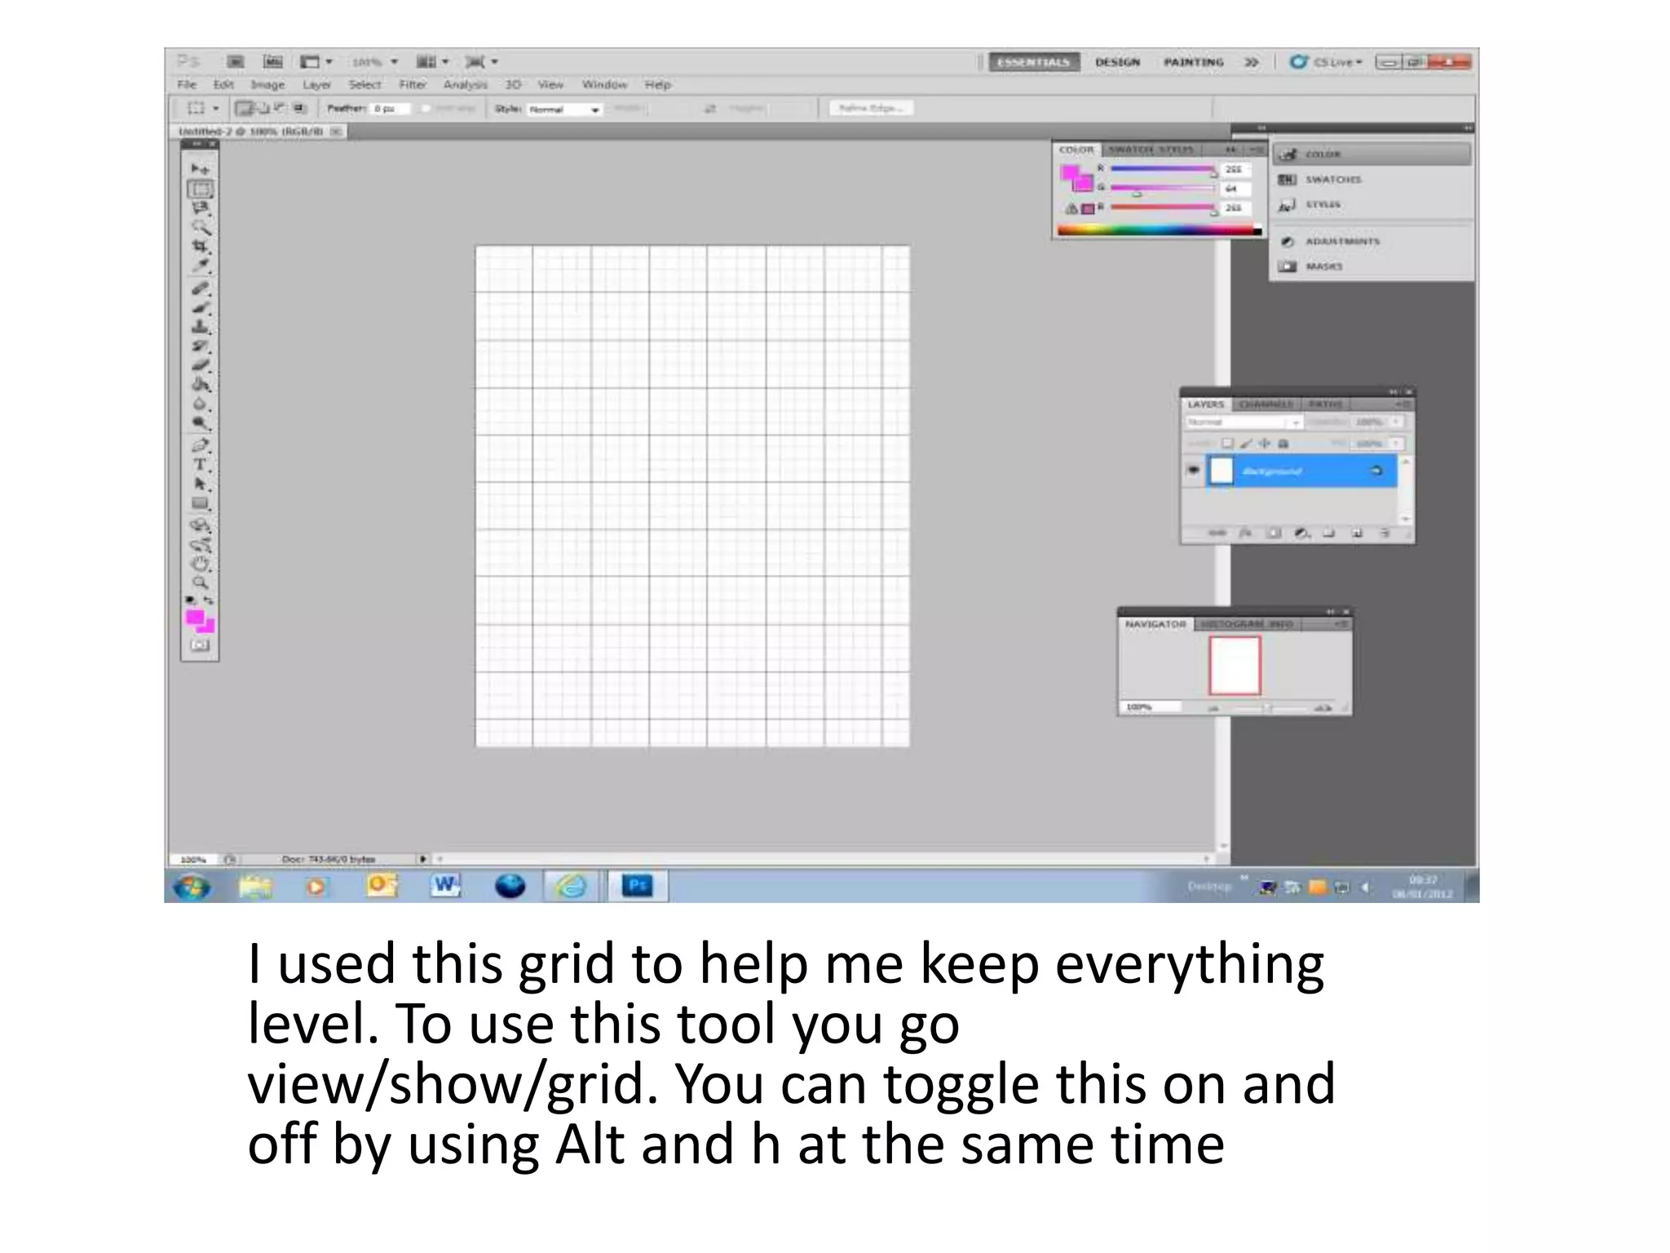Open the Style dropdown in options bar

(x=564, y=109)
